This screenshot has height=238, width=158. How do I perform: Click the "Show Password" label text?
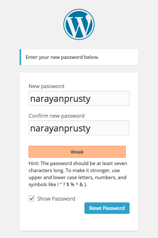click(56, 199)
